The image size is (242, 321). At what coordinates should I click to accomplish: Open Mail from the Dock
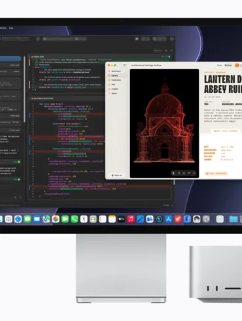(x=37, y=219)
